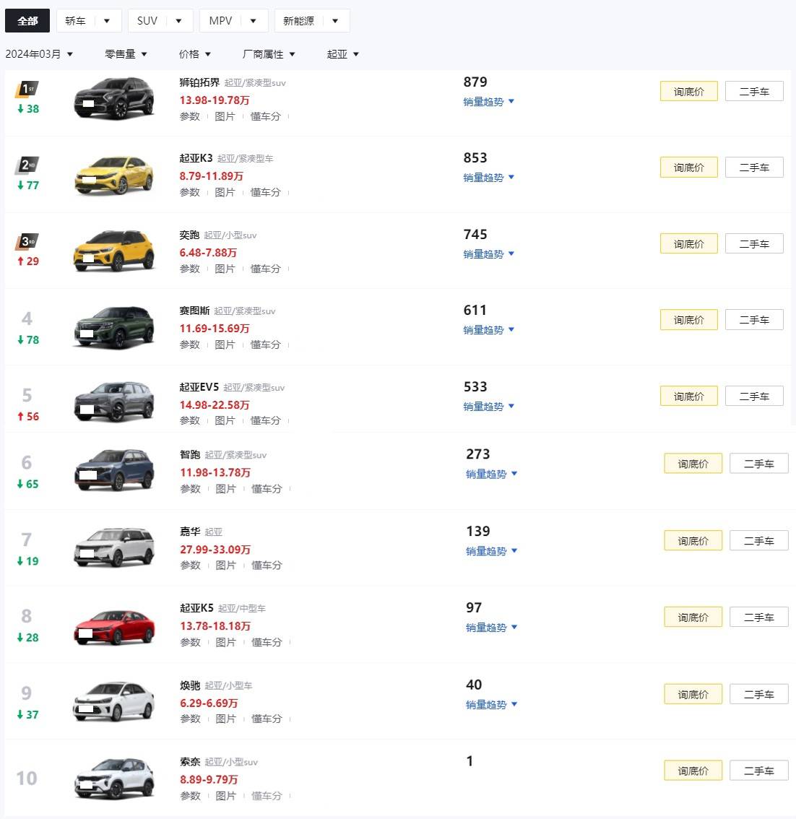Click 询底价 button for 奕跑
The image size is (796, 819).
click(688, 244)
